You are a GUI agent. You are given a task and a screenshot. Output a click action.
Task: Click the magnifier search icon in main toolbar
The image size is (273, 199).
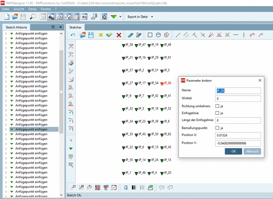(x=33, y=17)
